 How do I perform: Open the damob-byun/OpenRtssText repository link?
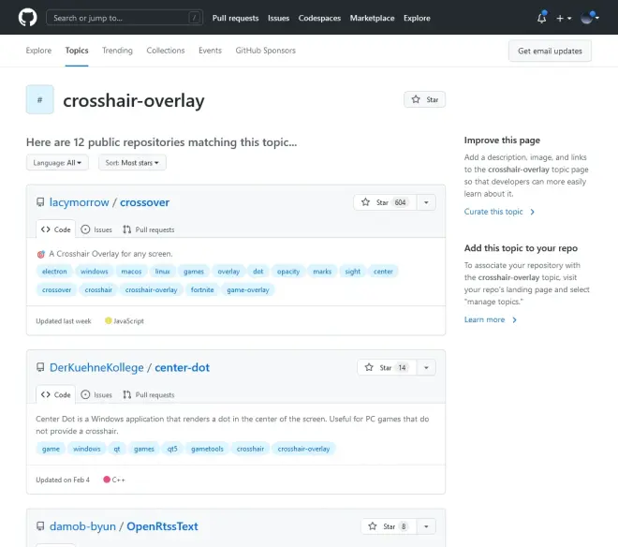[x=162, y=526]
